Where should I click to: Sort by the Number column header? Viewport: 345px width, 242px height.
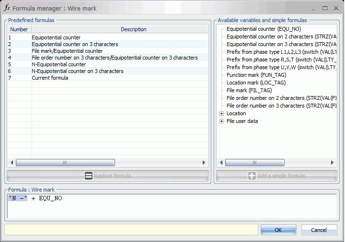click(19, 29)
